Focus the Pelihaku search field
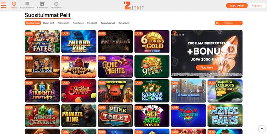This screenshot has height=134, width=267. (229, 23)
